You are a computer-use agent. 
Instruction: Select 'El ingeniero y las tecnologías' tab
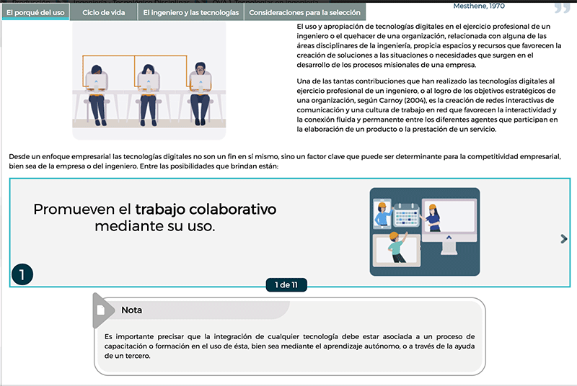190,12
